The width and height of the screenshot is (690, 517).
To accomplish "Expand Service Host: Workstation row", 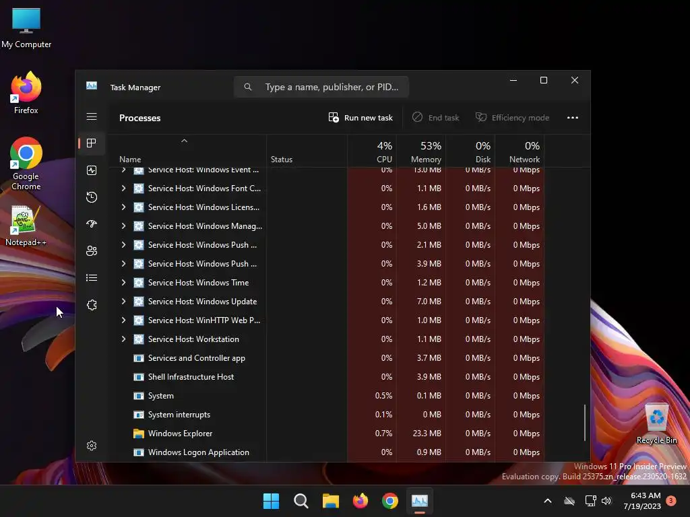I will [x=124, y=339].
